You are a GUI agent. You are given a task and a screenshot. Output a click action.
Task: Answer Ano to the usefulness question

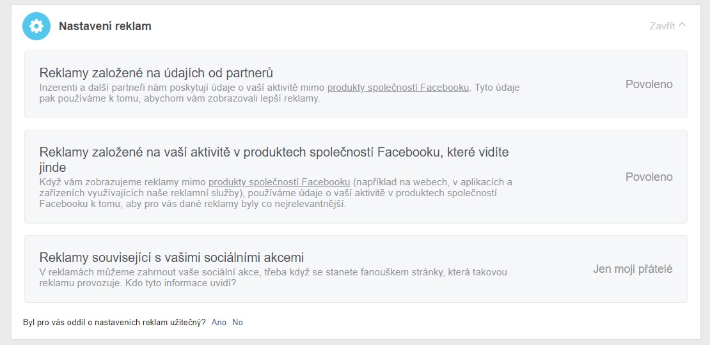[219, 323]
